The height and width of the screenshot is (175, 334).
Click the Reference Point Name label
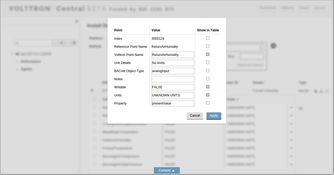[x=131, y=47]
